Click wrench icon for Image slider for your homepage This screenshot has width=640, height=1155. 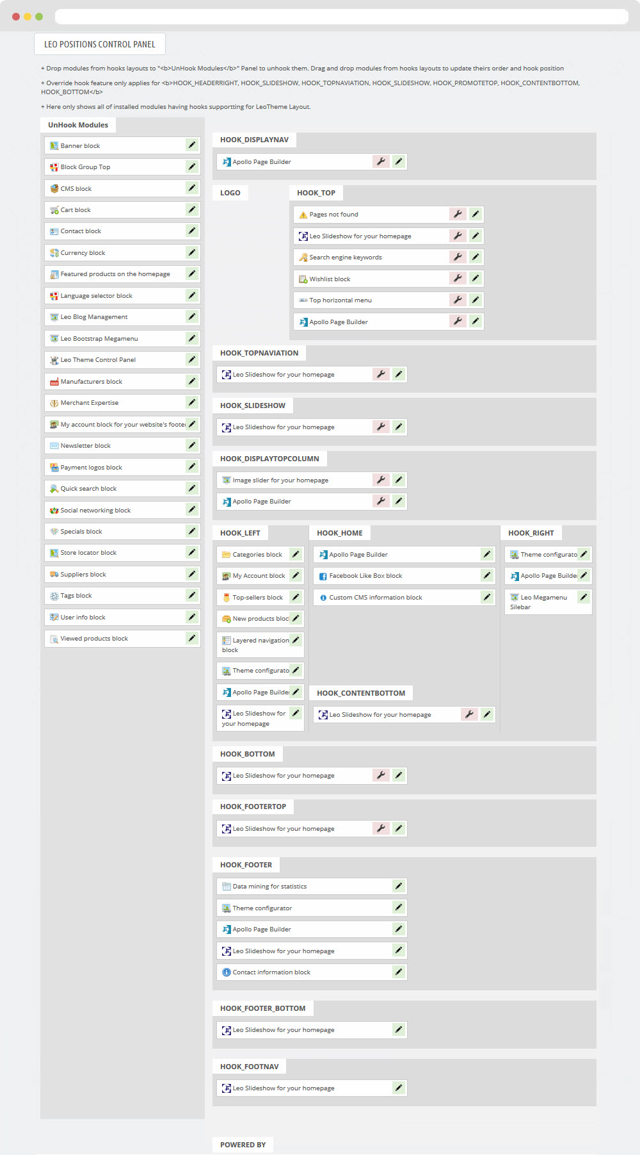point(381,480)
